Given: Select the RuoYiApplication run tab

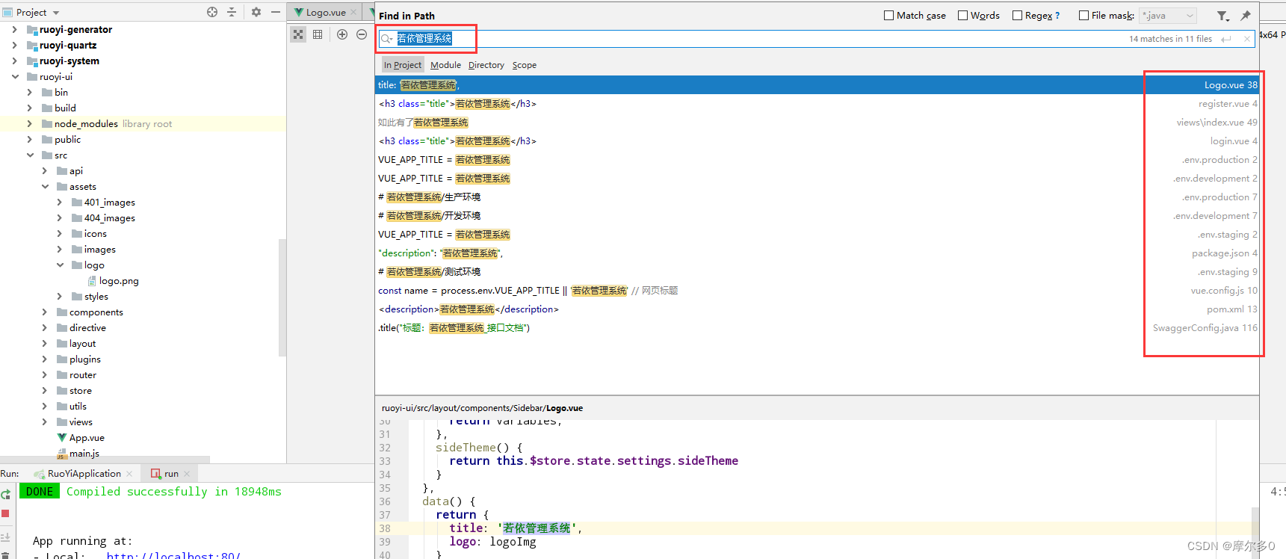Looking at the screenshot, I should tap(84, 474).
